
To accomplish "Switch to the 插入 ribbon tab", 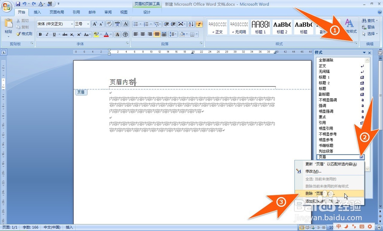I will coord(37,12).
